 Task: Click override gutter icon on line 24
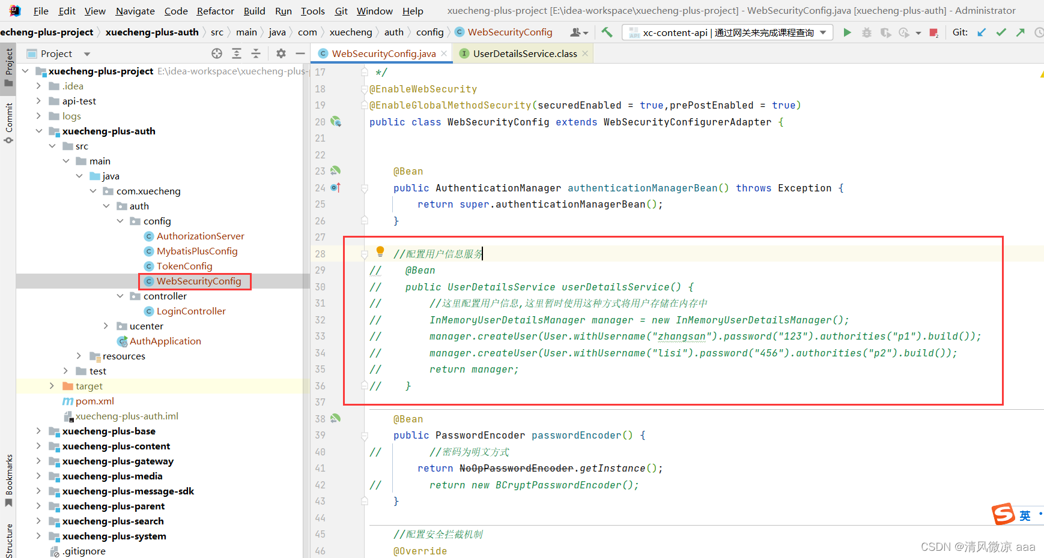pos(336,188)
